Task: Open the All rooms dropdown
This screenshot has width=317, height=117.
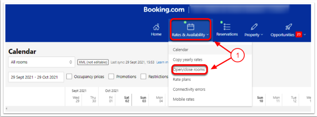Action: (x=42, y=62)
